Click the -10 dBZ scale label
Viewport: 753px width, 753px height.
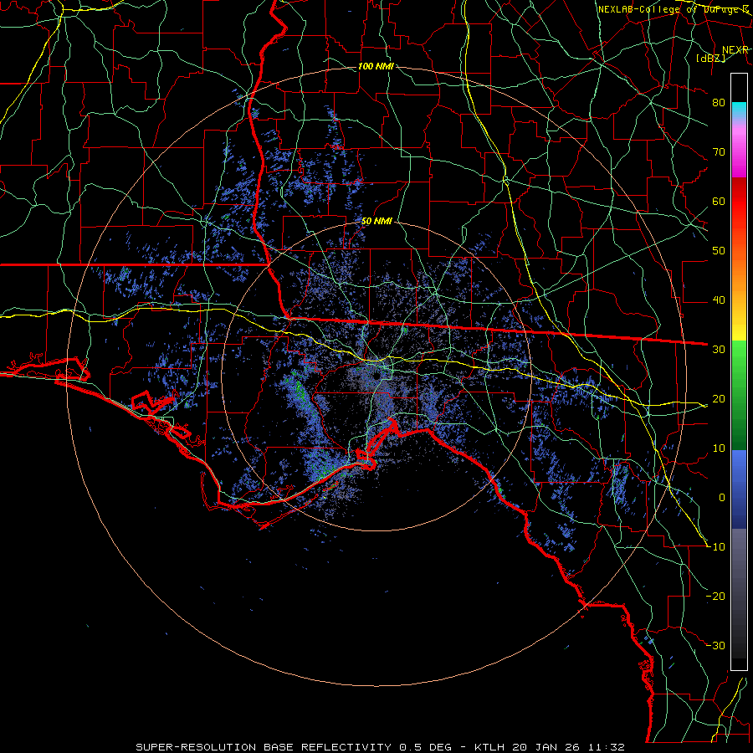[715, 546]
